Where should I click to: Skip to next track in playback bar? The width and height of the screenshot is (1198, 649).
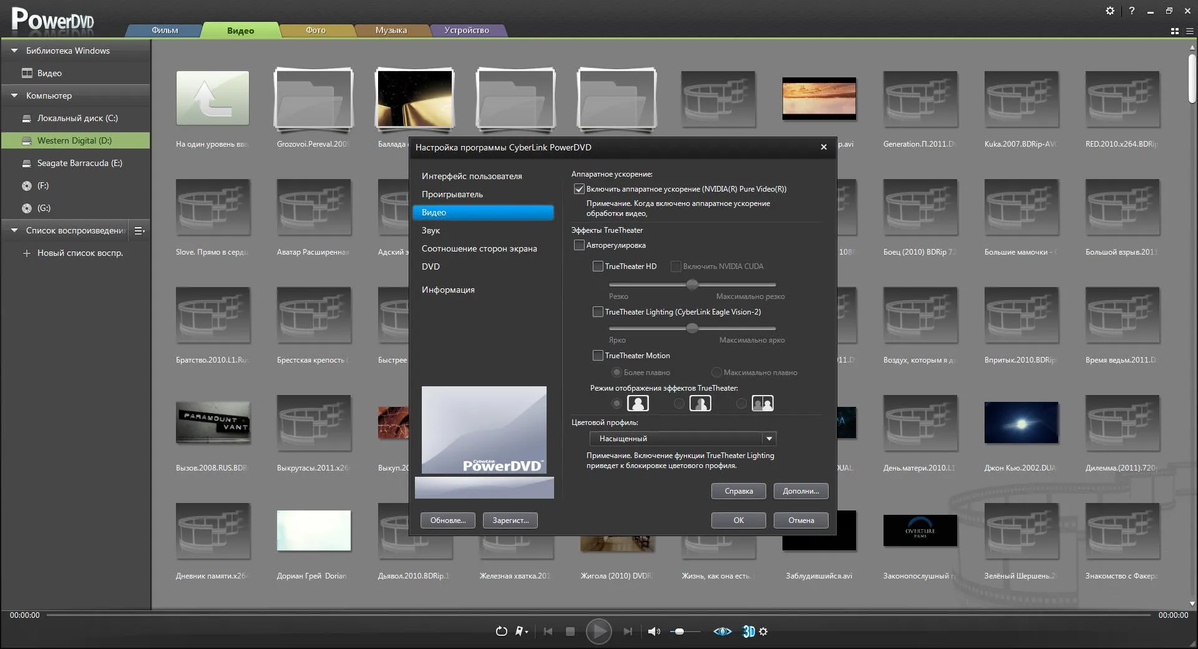point(628,632)
